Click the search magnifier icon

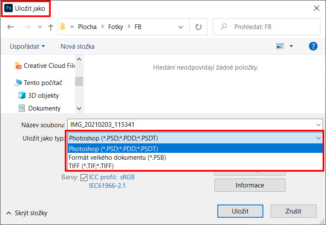[223, 26]
